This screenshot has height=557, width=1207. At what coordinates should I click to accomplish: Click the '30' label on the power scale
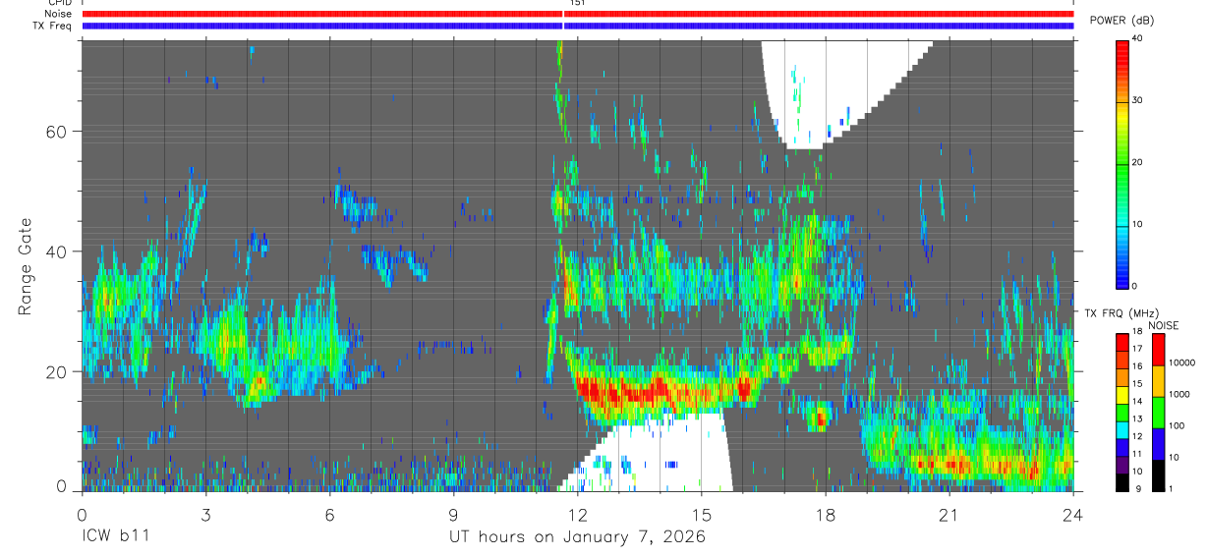[1138, 100]
